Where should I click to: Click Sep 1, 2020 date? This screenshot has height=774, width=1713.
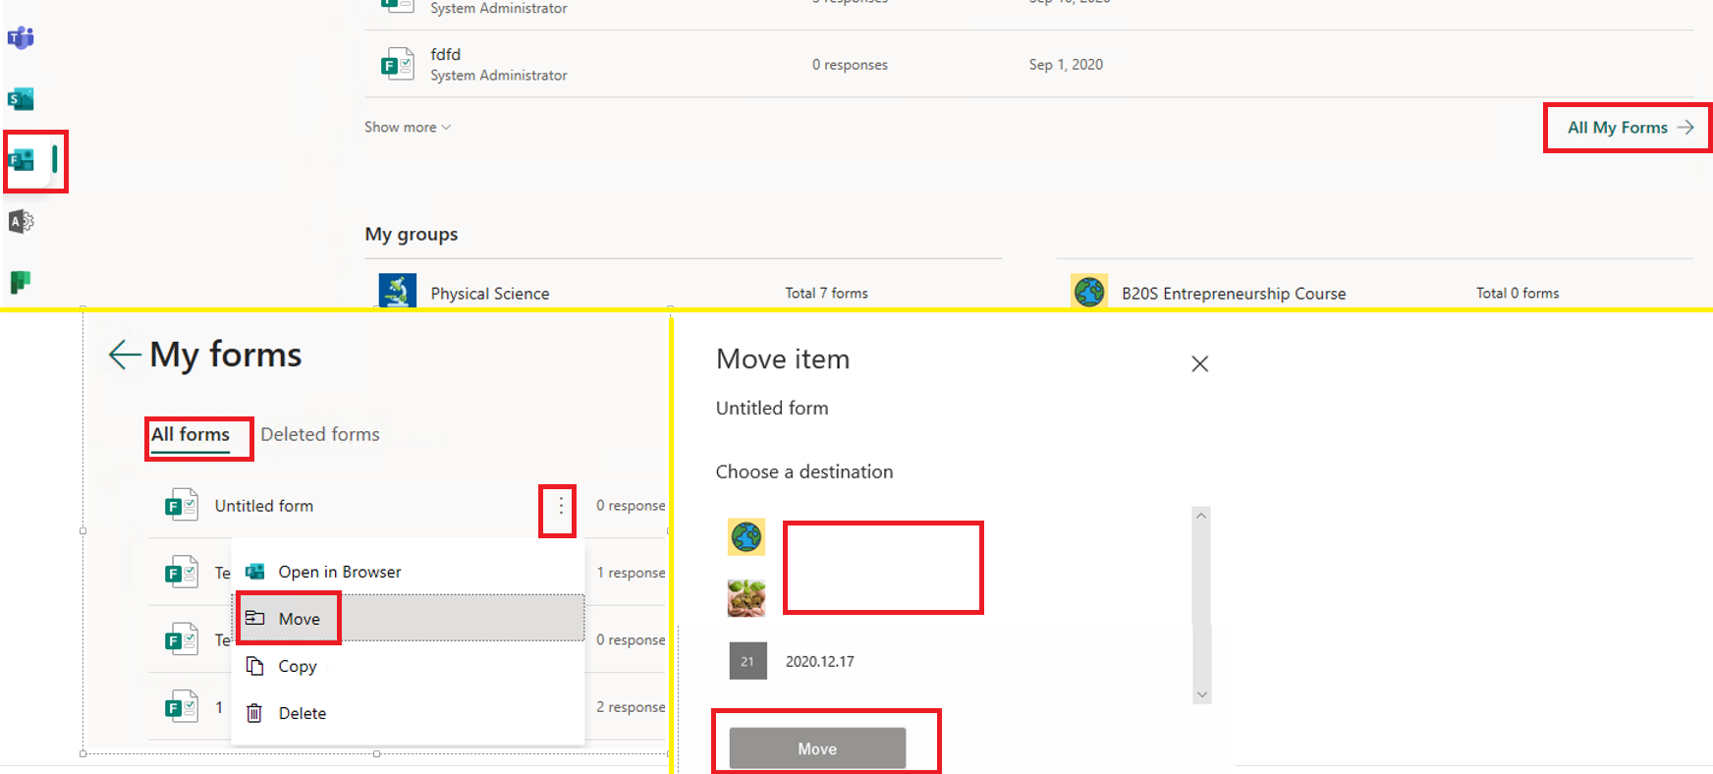tap(1066, 64)
